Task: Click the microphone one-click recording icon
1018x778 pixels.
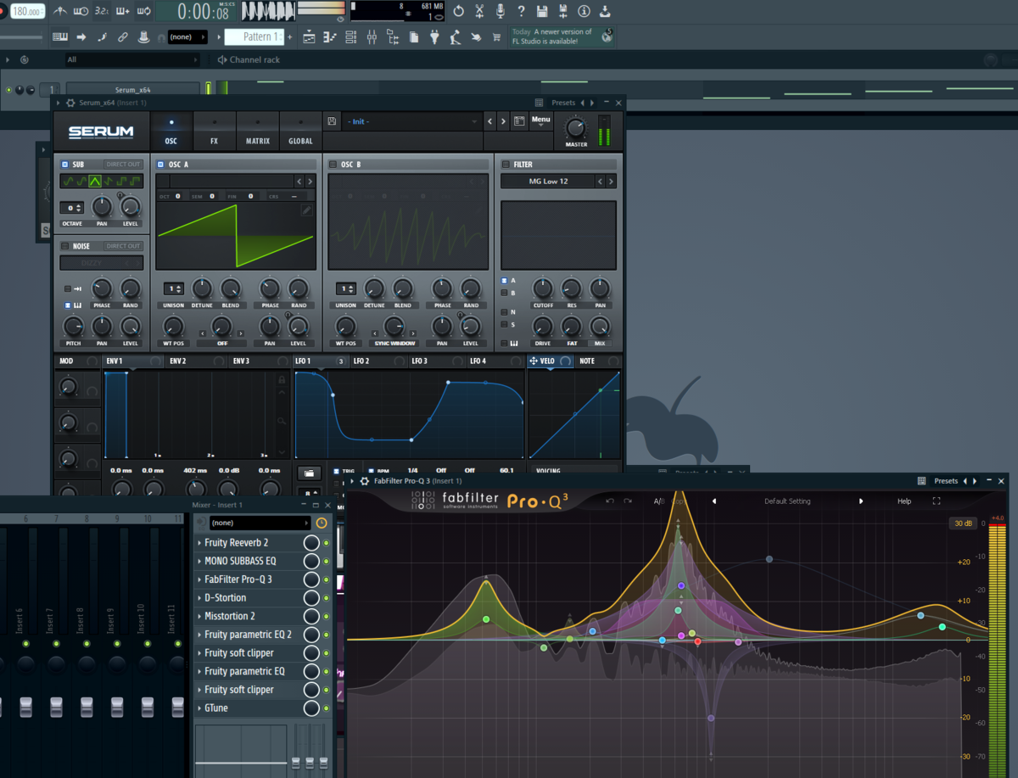Action: coord(500,11)
